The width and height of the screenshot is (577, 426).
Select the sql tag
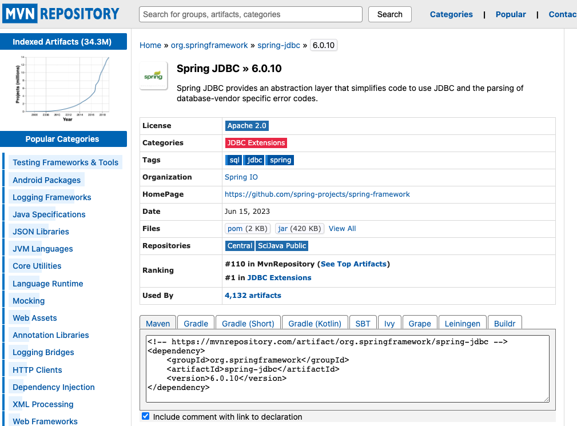234,160
